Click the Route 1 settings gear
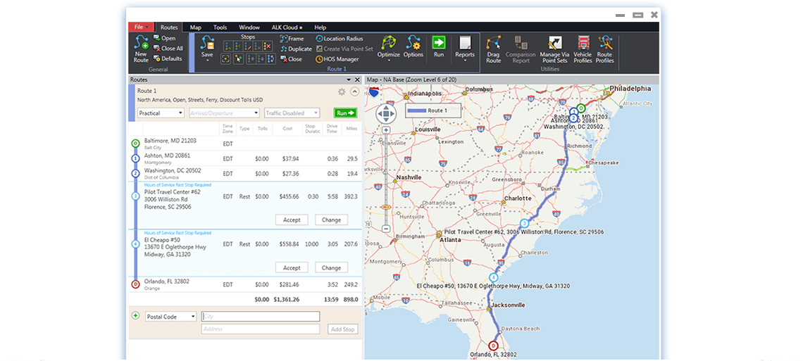The image size is (803, 361). [342, 91]
